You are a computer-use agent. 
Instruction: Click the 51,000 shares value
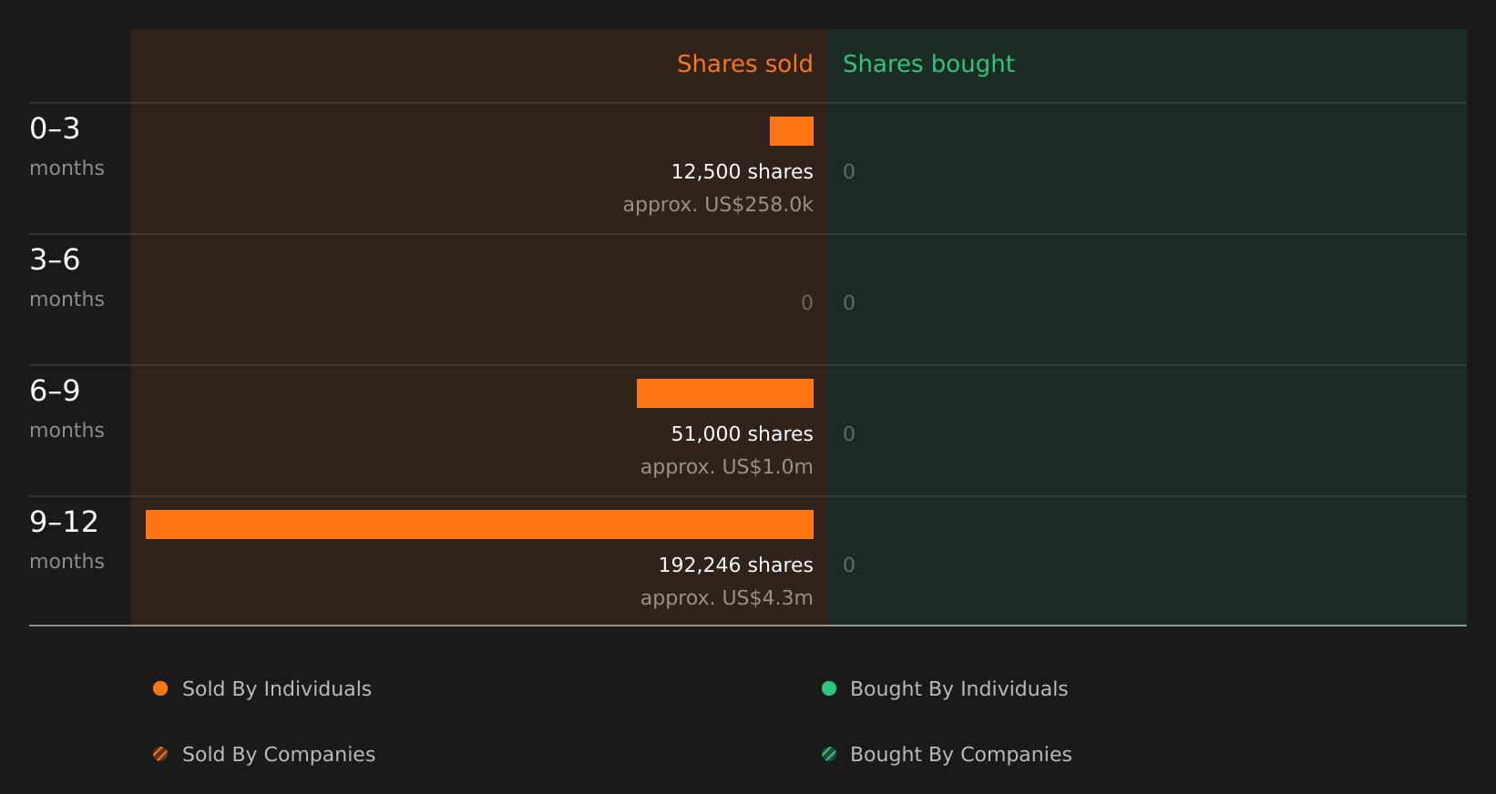point(742,434)
